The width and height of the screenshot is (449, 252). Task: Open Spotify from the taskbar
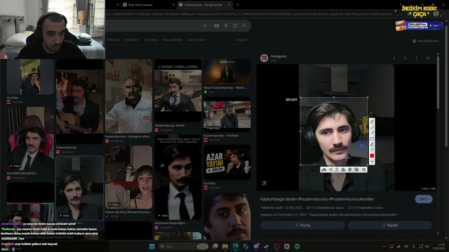[x=297, y=246]
